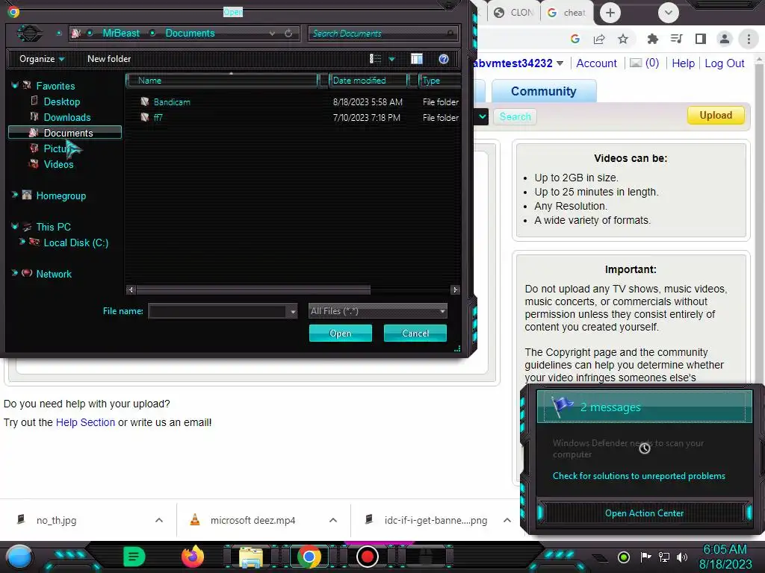Open Chrome three-dot menu
Image resolution: width=765 pixels, height=573 pixels.
click(749, 39)
